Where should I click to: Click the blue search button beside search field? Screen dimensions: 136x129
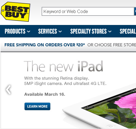click(135, 11)
